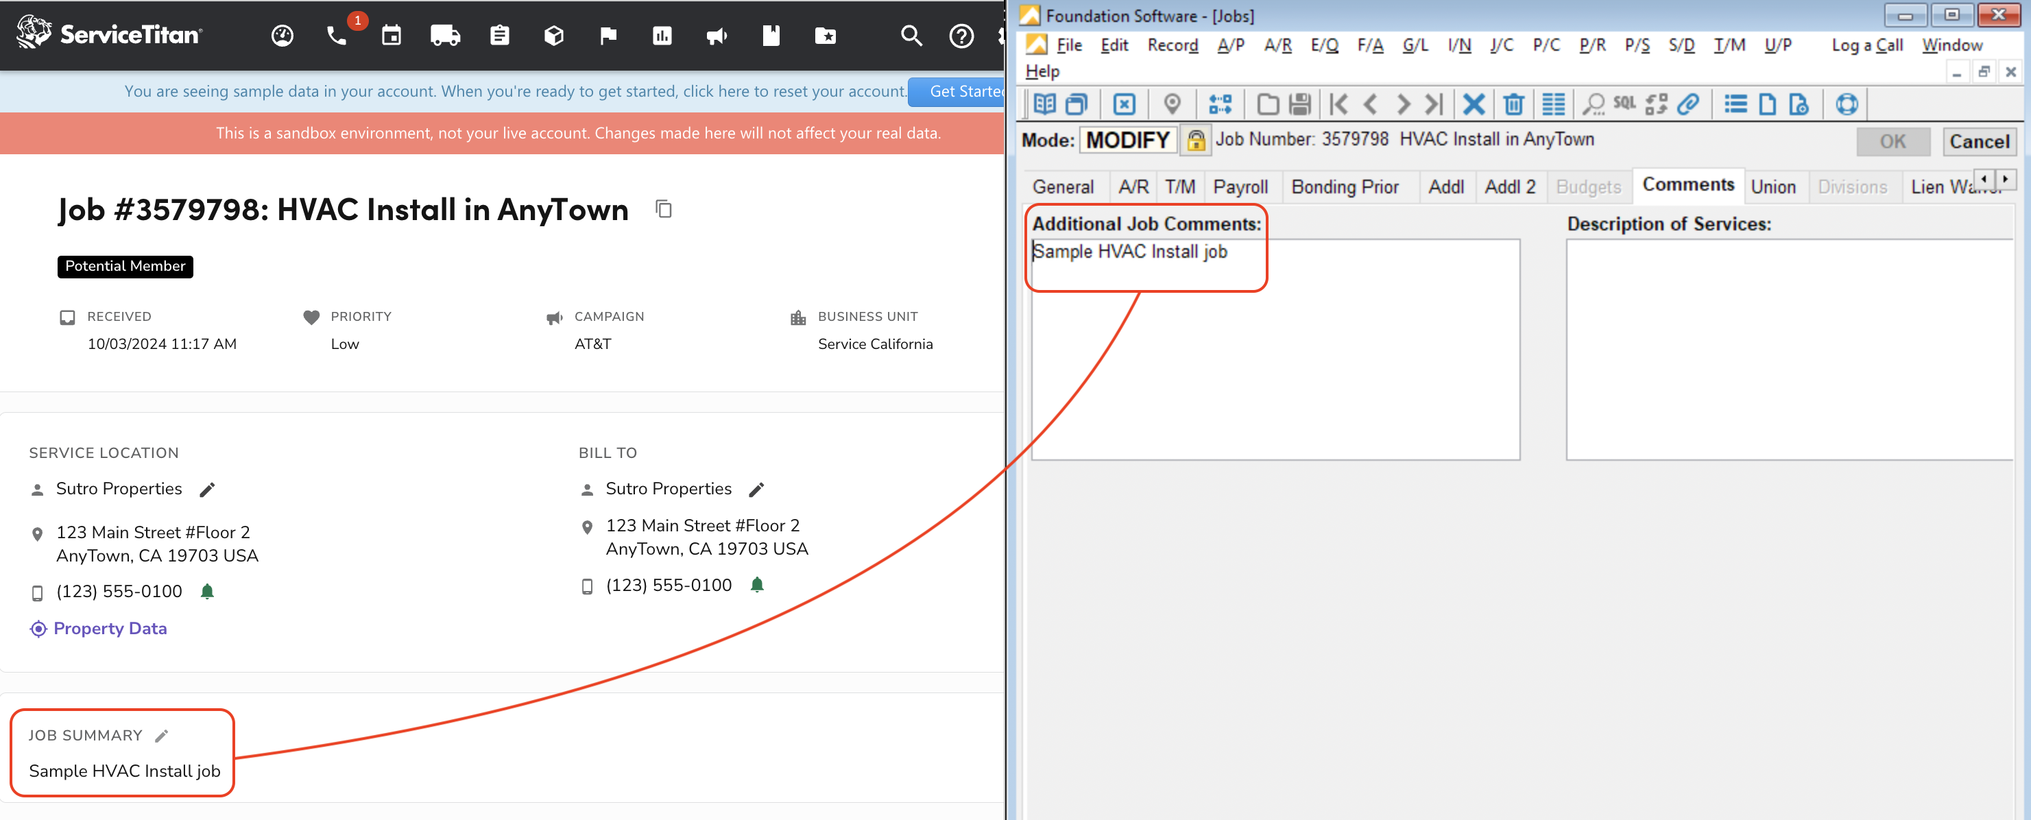Image resolution: width=2031 pixels, height=820 pixels.
Task: Select the Union tab in Foundation Jobs
Action: 1773,185
